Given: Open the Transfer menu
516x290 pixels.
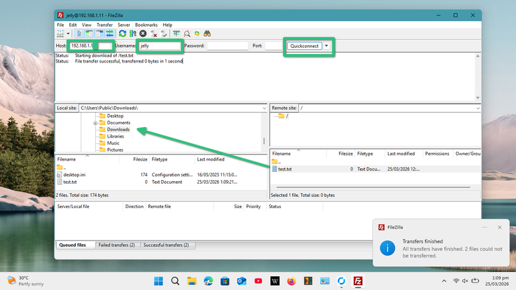Looking at the screenshot, I should pos(104,24).
